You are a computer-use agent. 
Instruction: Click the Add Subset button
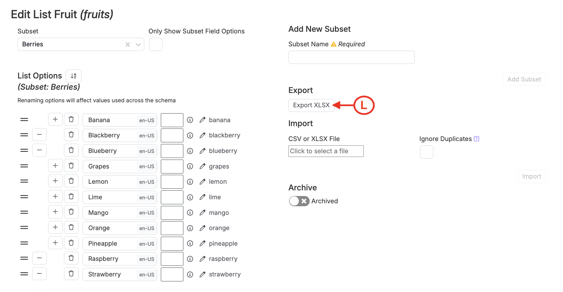(524, 79)
